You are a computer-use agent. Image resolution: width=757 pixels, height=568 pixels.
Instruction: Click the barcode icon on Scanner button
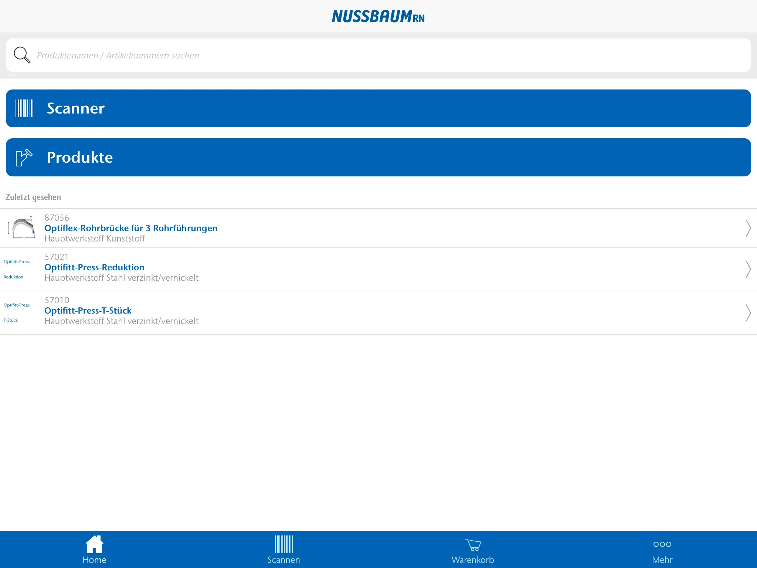24,108
